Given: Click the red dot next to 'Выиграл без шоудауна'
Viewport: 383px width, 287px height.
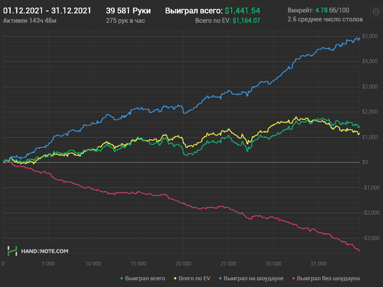Looking at the screenshot, I should (294, 278).
